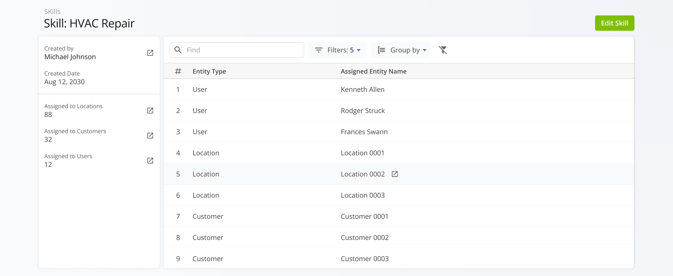Clear all filters with crossed funnel icon
Image resolution: width=673 pixels, height=276 pixels.
[443, 50]
